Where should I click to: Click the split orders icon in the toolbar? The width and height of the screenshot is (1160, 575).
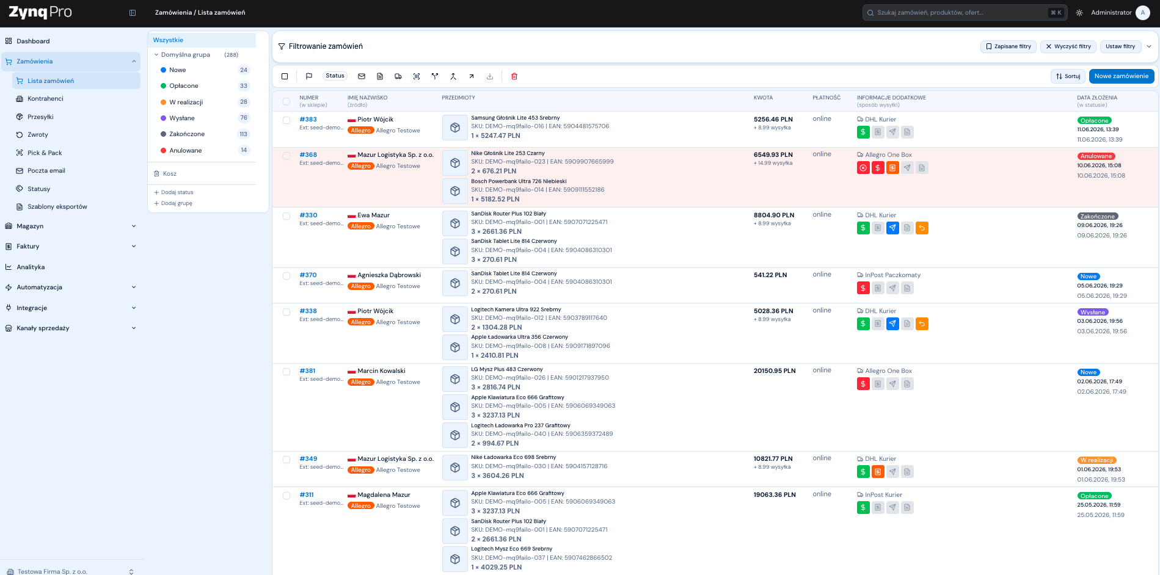click(x=435, y=76)
